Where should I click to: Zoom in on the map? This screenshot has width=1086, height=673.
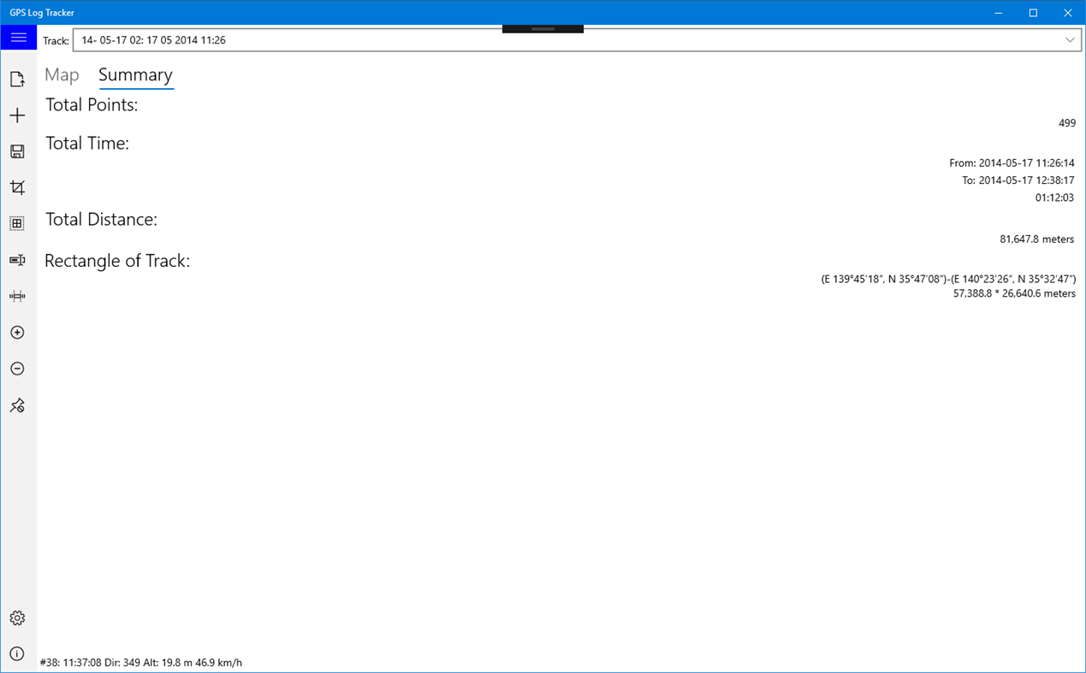coord(18,333)
